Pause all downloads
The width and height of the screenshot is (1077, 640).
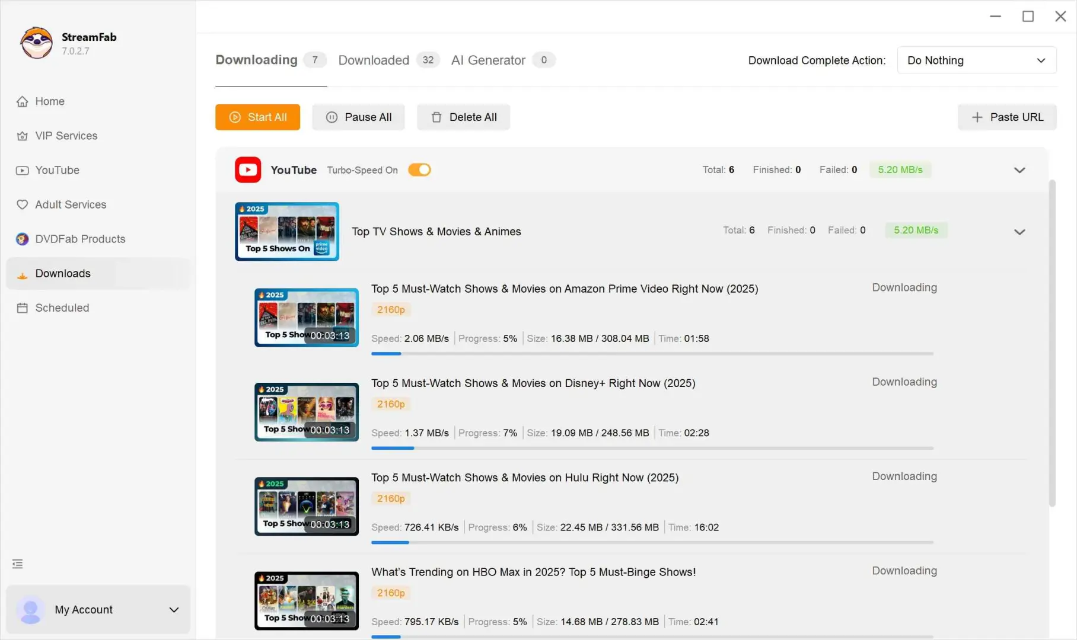coord(358,117)
